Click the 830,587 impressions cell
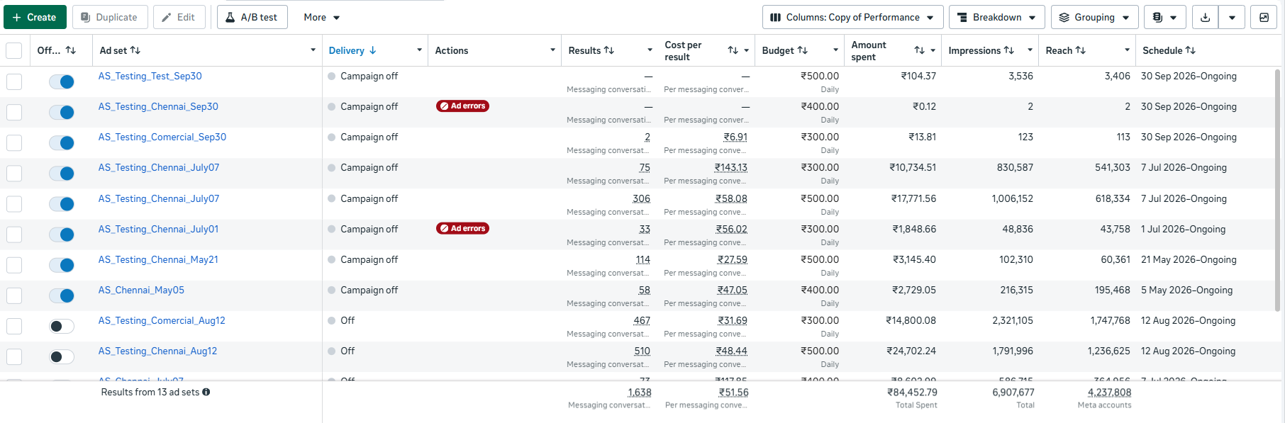 coord(1015,167)
